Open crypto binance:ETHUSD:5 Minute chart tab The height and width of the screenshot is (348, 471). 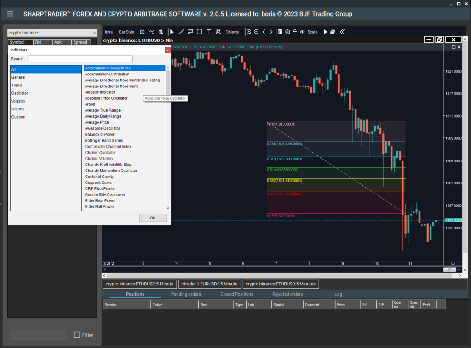point(139,284)
